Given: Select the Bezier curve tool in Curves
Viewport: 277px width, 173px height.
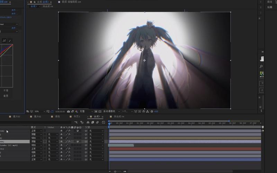Looking at the screenshot, I should click(4, 41).
